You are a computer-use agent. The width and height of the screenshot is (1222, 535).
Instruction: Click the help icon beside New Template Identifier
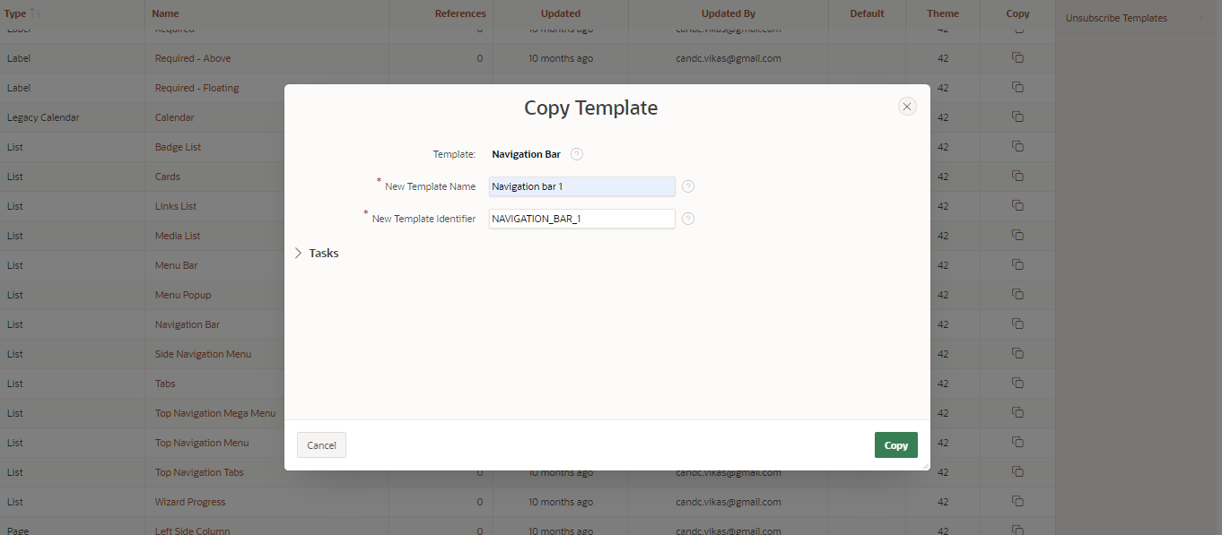tap(687, 218)
